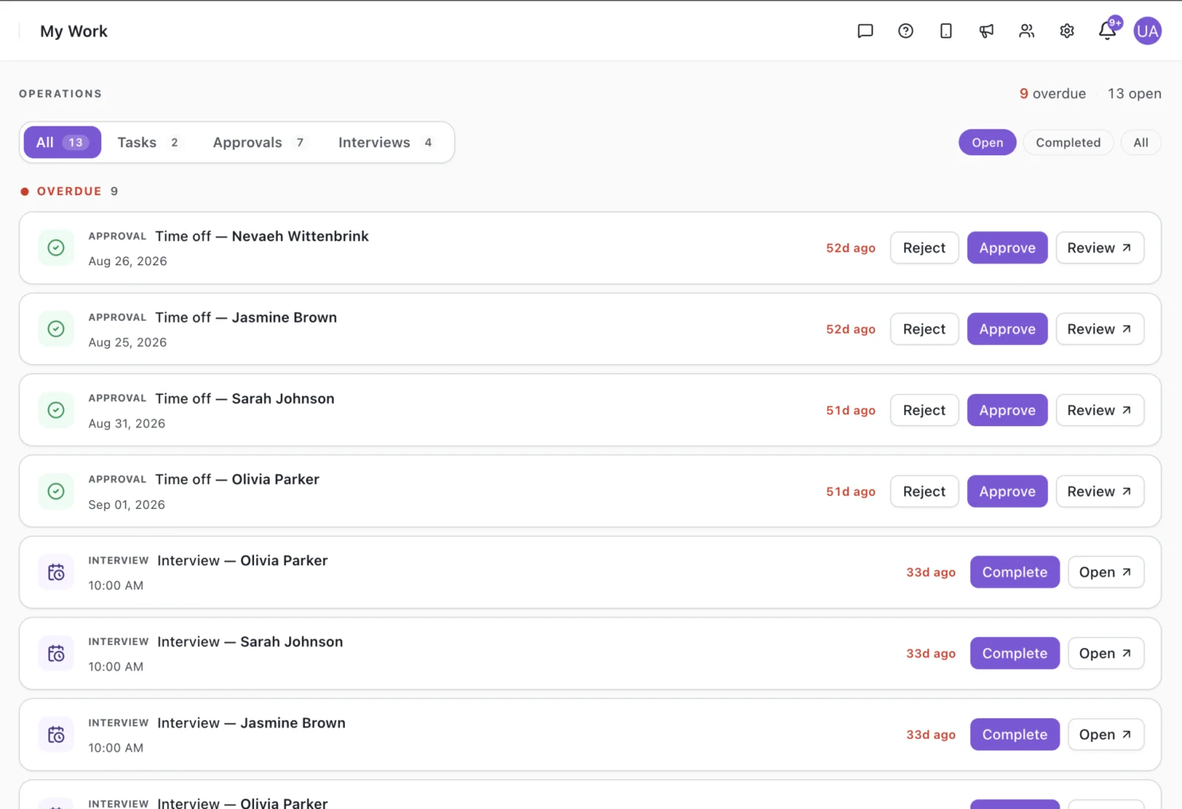
Task: Click the mobile device icon
Action: [x=946, y=31]
